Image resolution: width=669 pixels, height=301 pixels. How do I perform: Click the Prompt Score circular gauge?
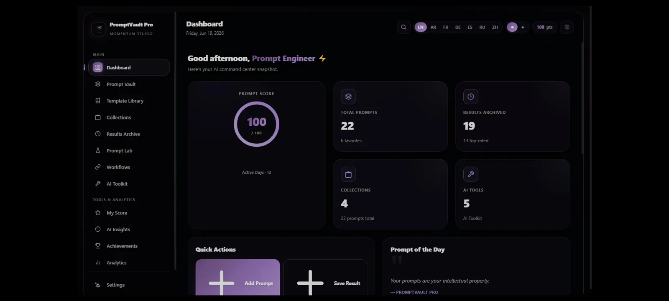pyautogui.click(x=256, y=124)
